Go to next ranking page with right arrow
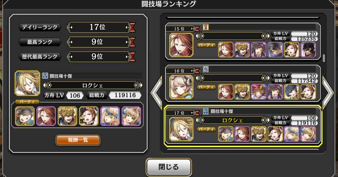338x177 pixels. (x=328, y=93)
